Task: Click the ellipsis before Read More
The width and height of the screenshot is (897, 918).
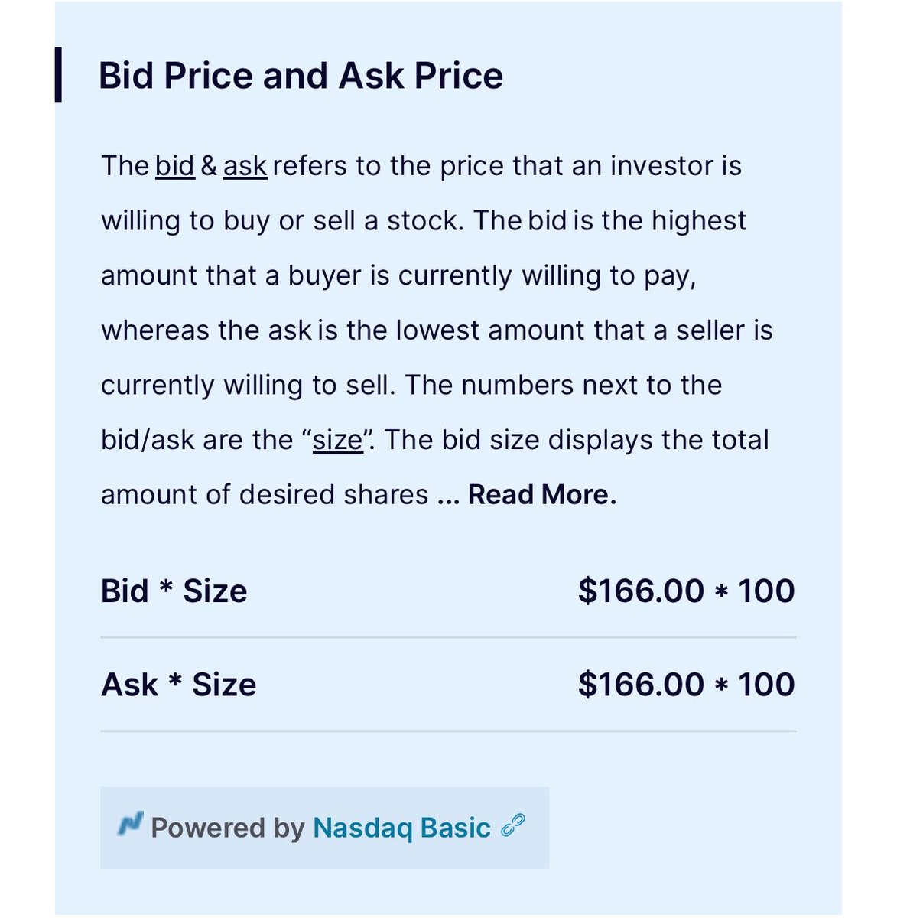Action: [449, 496]
